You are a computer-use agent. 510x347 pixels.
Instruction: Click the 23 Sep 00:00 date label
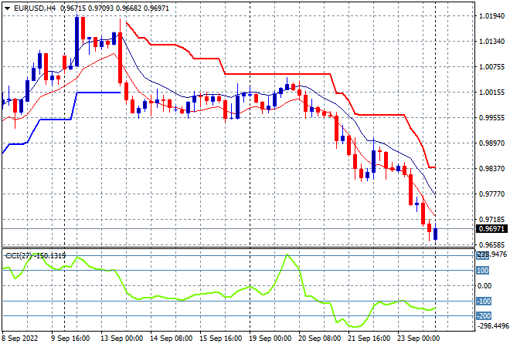pyautogui.click(x=416, y=338)
